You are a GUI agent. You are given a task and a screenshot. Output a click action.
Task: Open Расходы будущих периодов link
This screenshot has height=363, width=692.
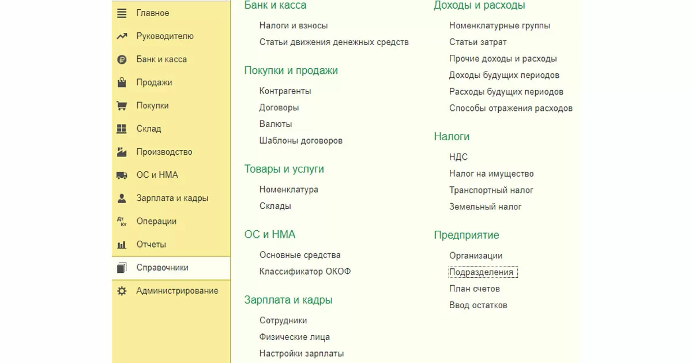[x=506, y=92]
